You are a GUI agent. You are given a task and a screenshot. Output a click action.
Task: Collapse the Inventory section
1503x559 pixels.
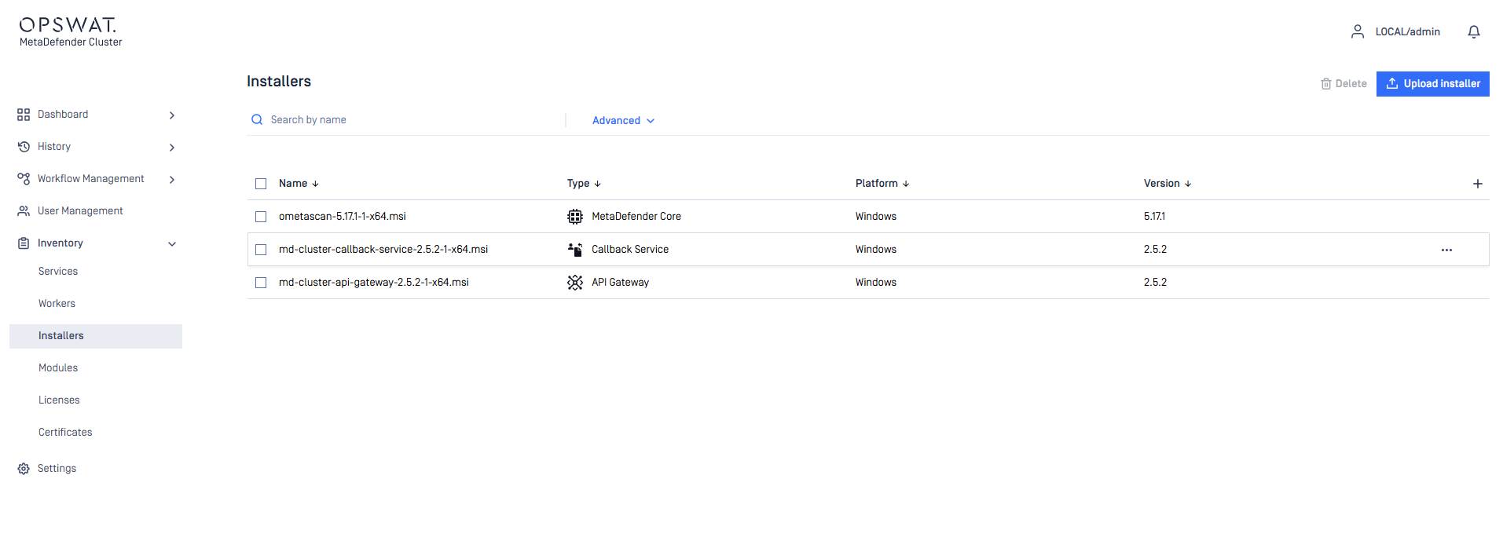click(x=172, y=244)
